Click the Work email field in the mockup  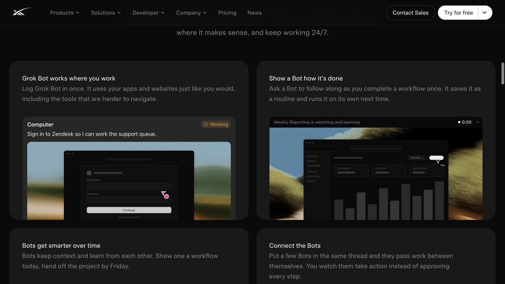129,186
